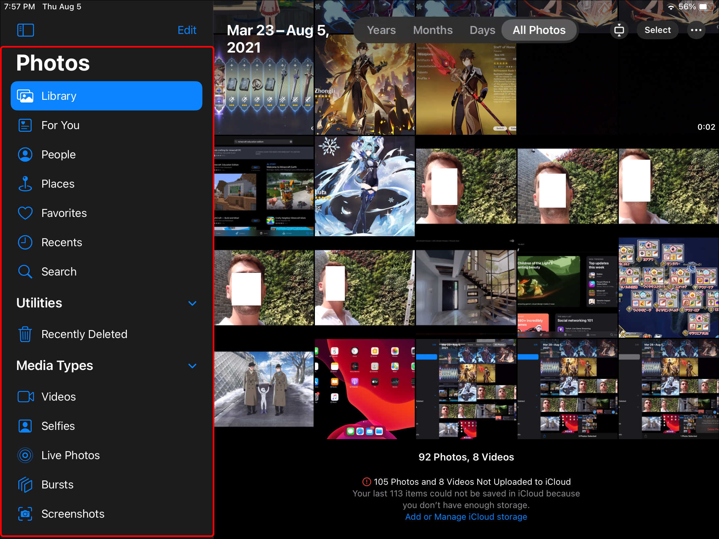Viewport: 719px width, 539px height.
Task: Open the People sidebar item
Action: pos(58,154)
